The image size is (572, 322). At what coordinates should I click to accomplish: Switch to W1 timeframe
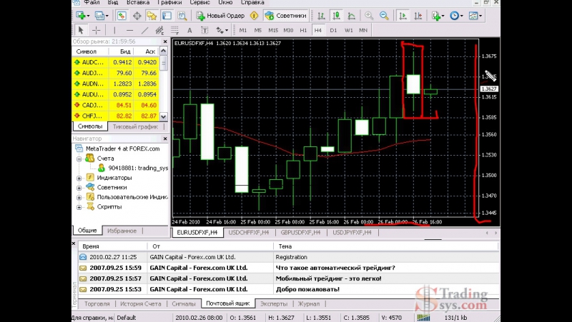(348, 30)
